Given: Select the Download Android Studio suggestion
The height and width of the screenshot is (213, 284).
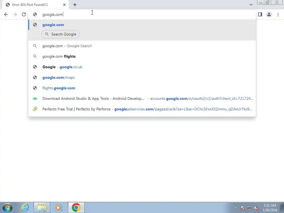Looking at the screenshot, I should pos(142,98).
